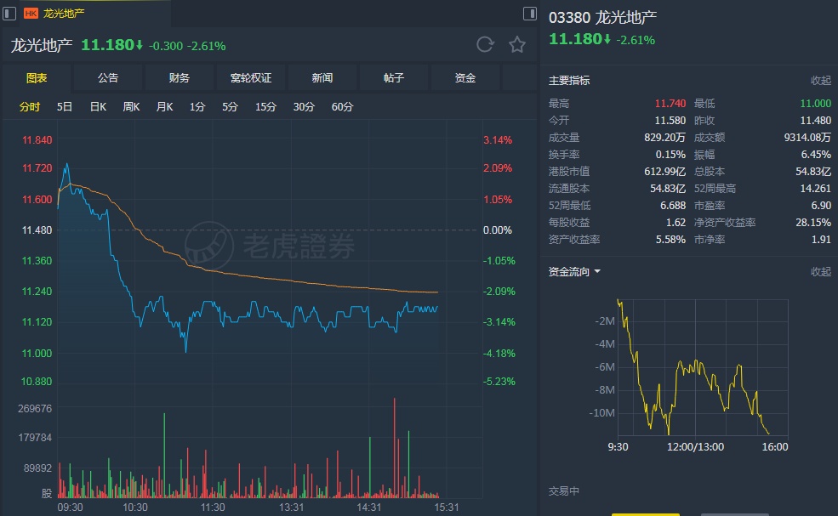This screenshot has width=838, height=516.
Task: Open the 窝轮权证 tab
Action: click(251, 78)
